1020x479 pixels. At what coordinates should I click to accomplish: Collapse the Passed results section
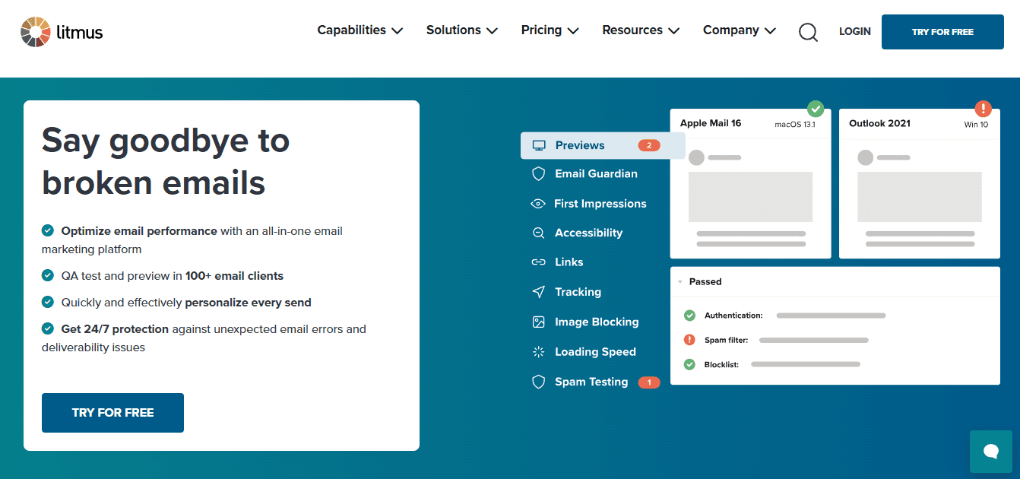point(682,281)
